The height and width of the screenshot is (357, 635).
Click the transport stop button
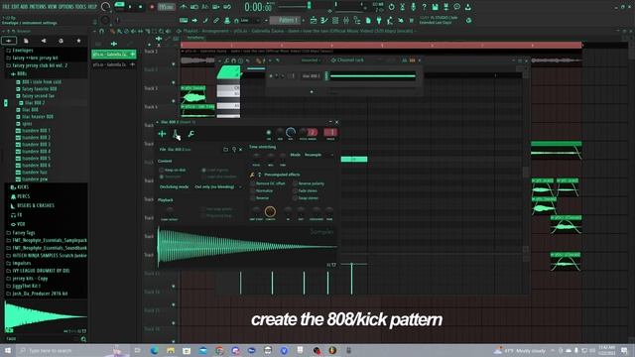pyautogui.click(x=141, y=7)
